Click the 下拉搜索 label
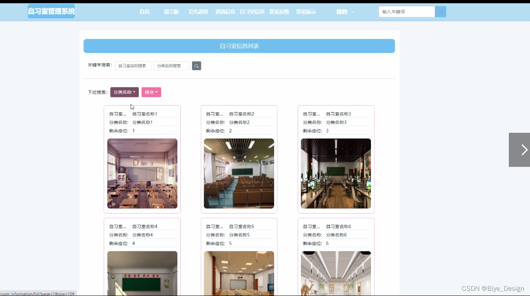This screenshot has width=530, height=296. click(98, 92)
